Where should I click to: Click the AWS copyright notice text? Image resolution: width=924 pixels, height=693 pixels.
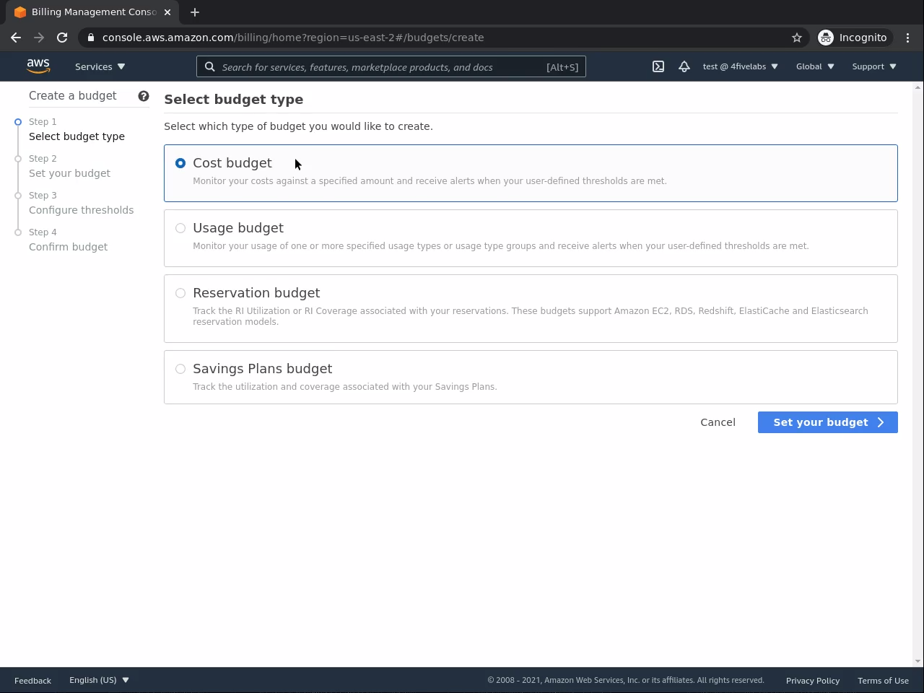coord(625,680)
